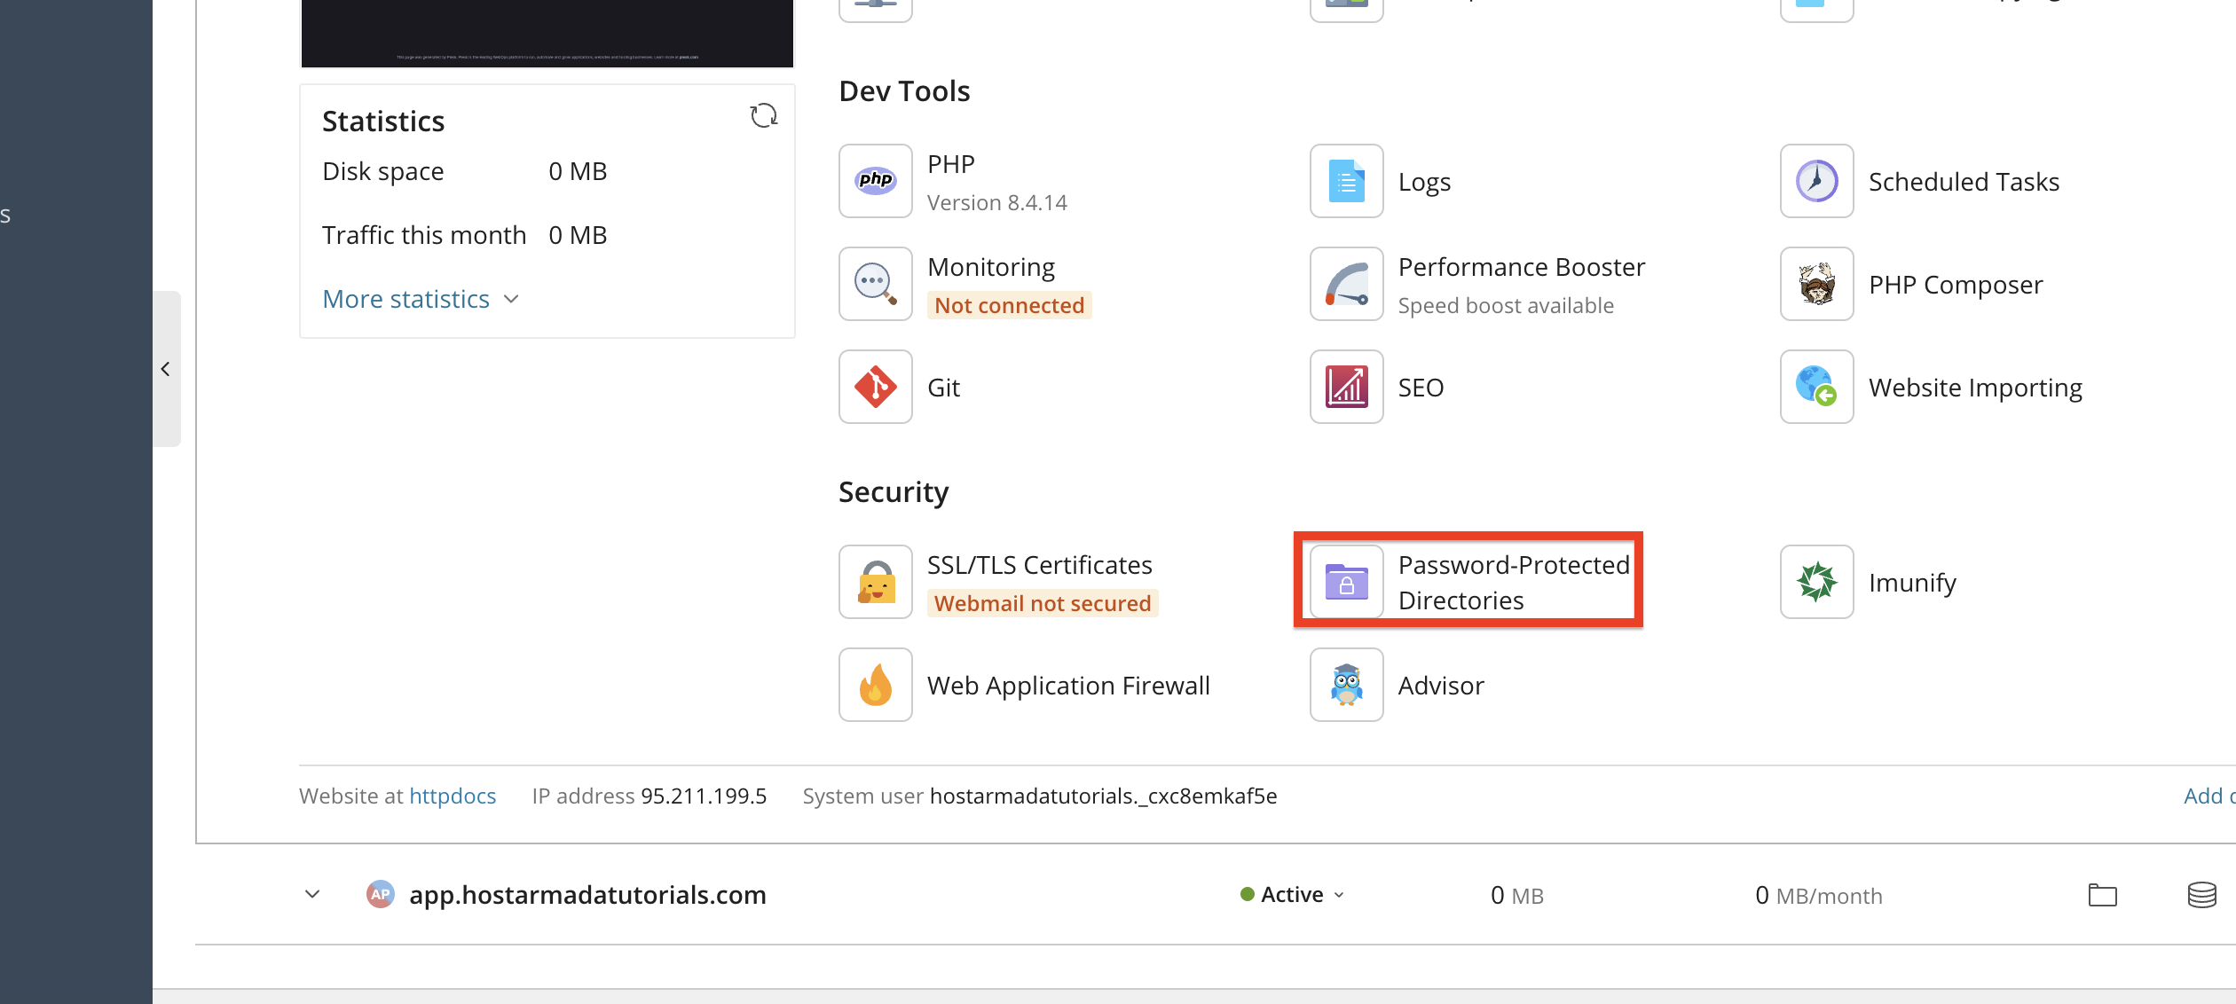Open the Git icon
Viewport: 2236px width, 1004px height.
click(875, 387)
